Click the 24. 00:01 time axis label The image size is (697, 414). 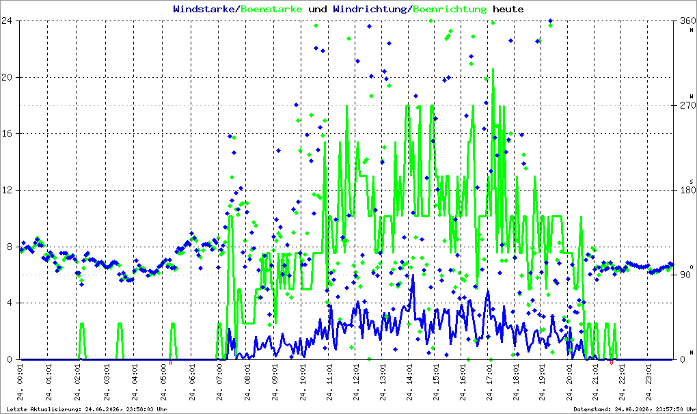(20, 382)
